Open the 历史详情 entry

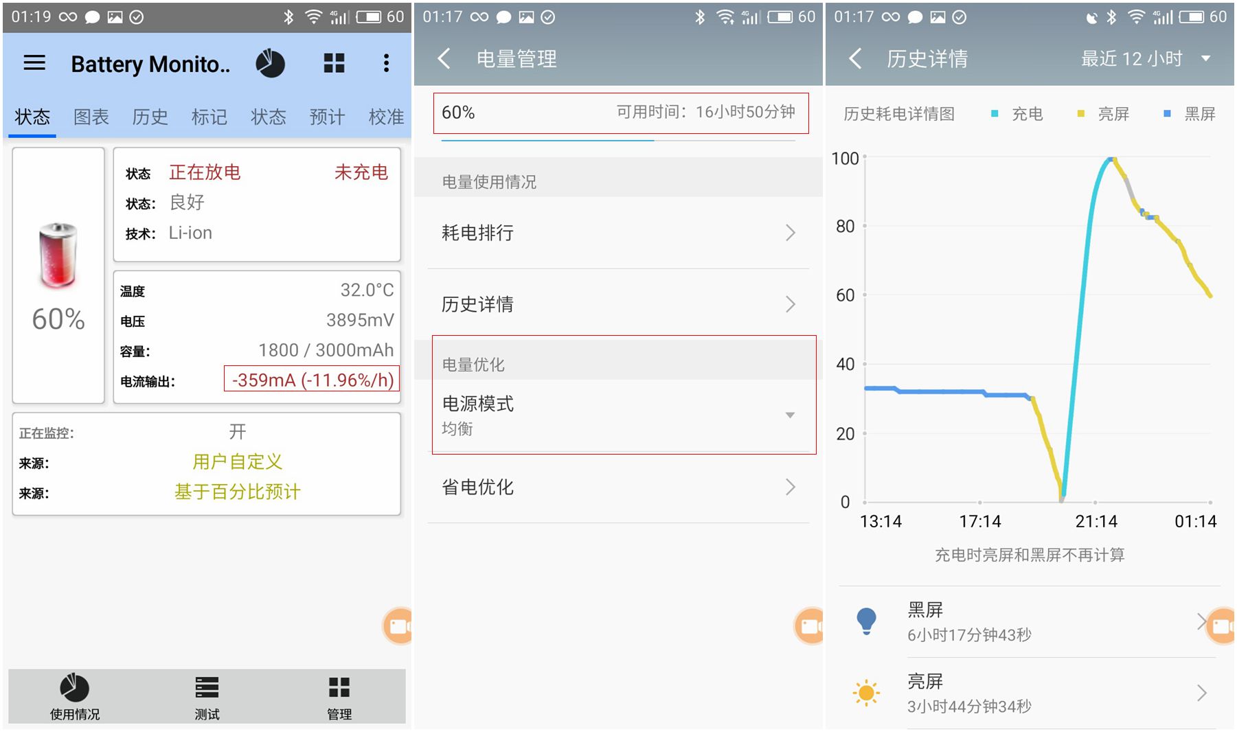click(617, 304)
